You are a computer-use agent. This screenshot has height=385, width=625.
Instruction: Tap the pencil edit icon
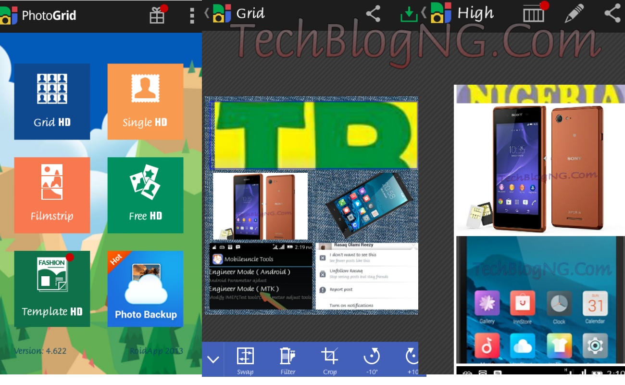tap(574, 13)
